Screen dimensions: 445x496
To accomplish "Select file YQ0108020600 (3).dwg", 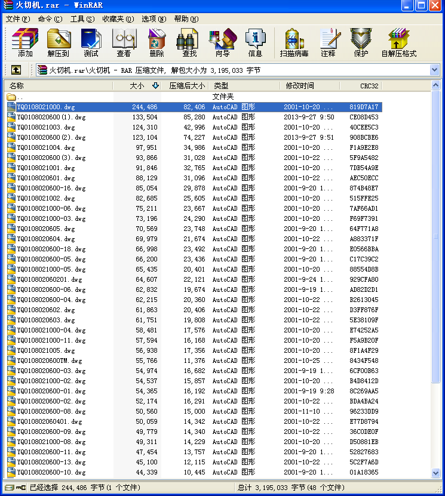I will click(194, 158).
